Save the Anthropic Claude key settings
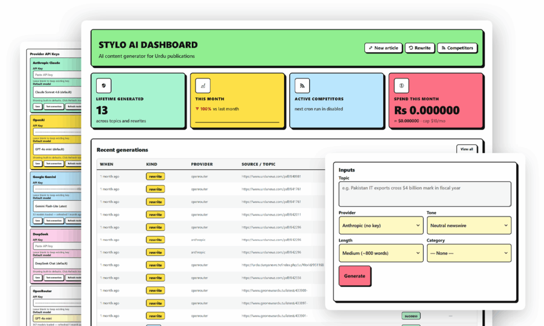 click(x=38, y=107)
